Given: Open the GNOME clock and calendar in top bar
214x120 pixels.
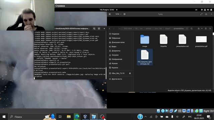Looking at the screenshot, I should (x=107, y=10).
